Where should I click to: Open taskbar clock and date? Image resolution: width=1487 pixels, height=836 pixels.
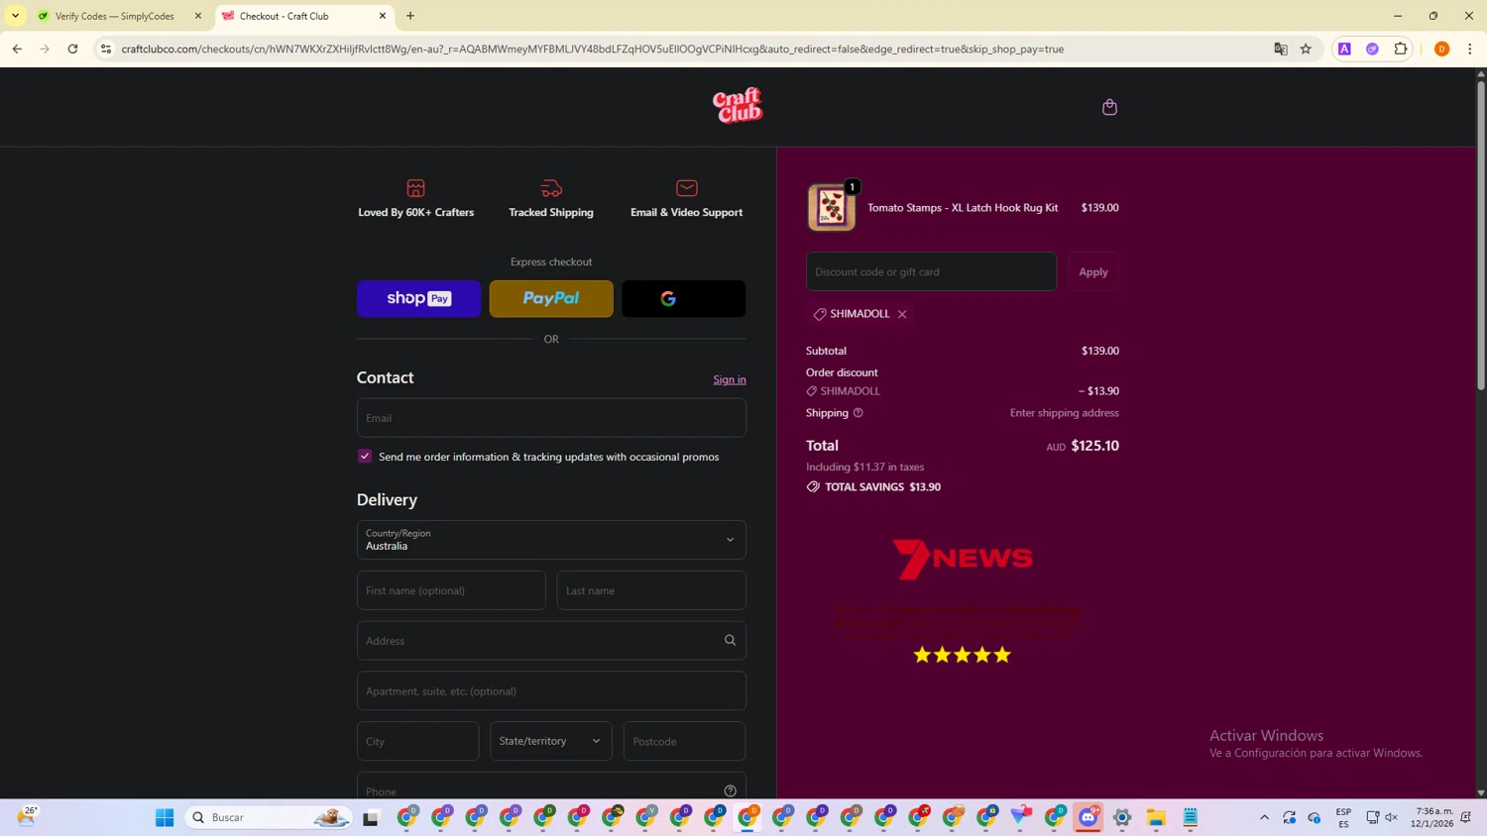coord(1433,817)
